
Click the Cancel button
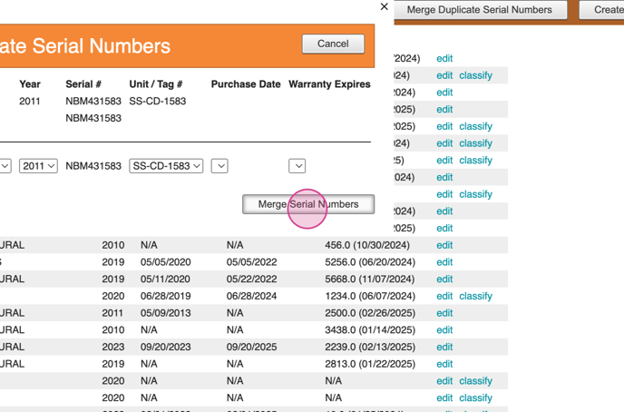333,44
